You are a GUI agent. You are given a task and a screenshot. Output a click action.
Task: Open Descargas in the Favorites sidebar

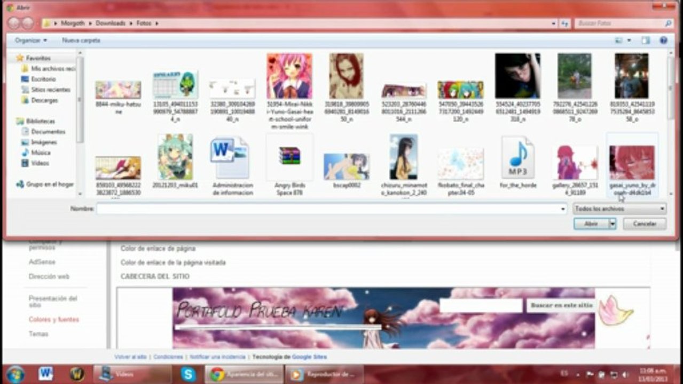click(x=44, y=100)
